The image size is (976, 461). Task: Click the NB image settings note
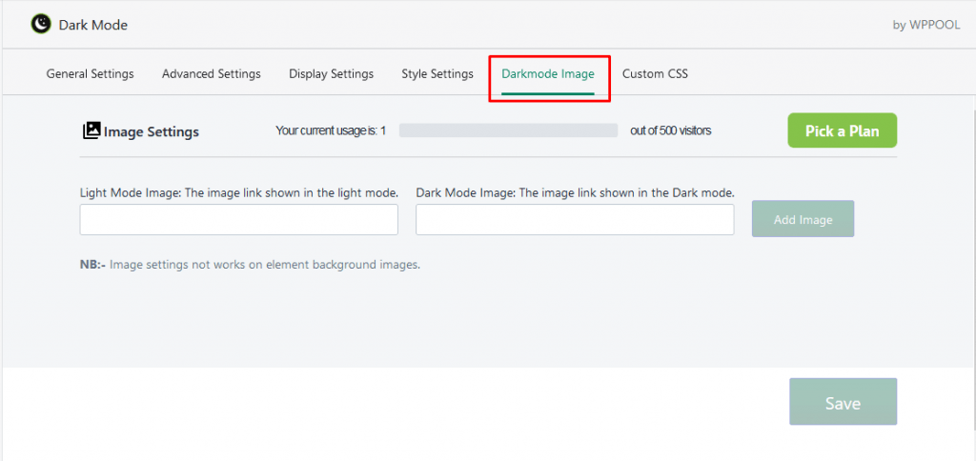tap(251, 265)
